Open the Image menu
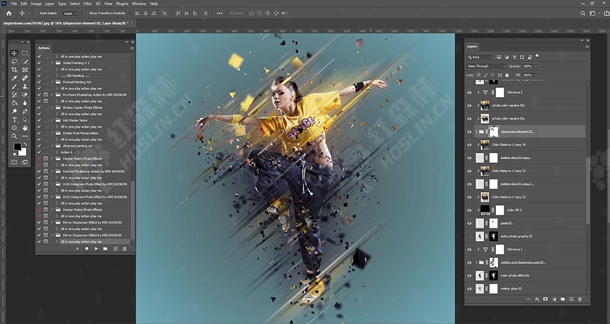This screenshot has width=610, height=324. click(36, 3)
